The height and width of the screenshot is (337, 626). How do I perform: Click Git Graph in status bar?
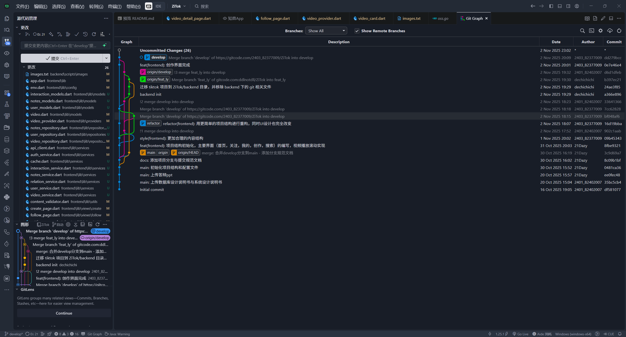tap(94, 334)
